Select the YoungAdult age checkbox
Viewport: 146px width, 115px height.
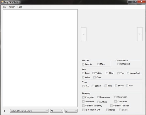point(128,73)
